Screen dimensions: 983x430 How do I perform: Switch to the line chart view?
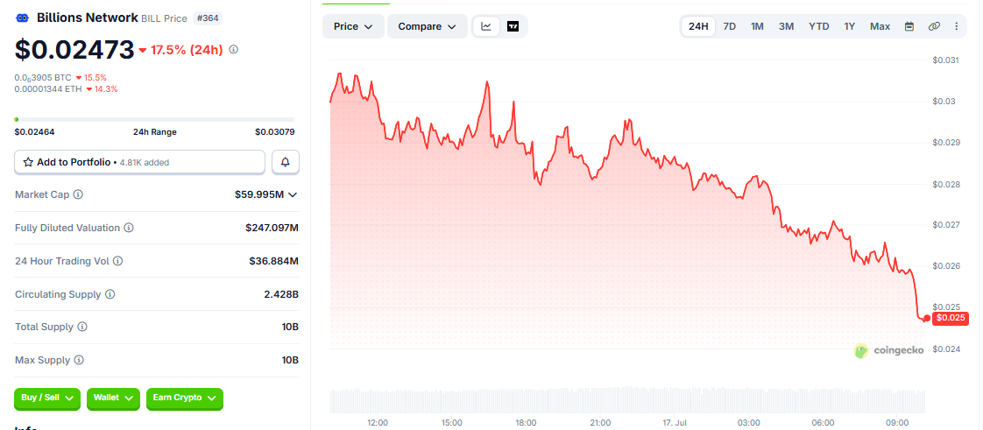[486, 26]
